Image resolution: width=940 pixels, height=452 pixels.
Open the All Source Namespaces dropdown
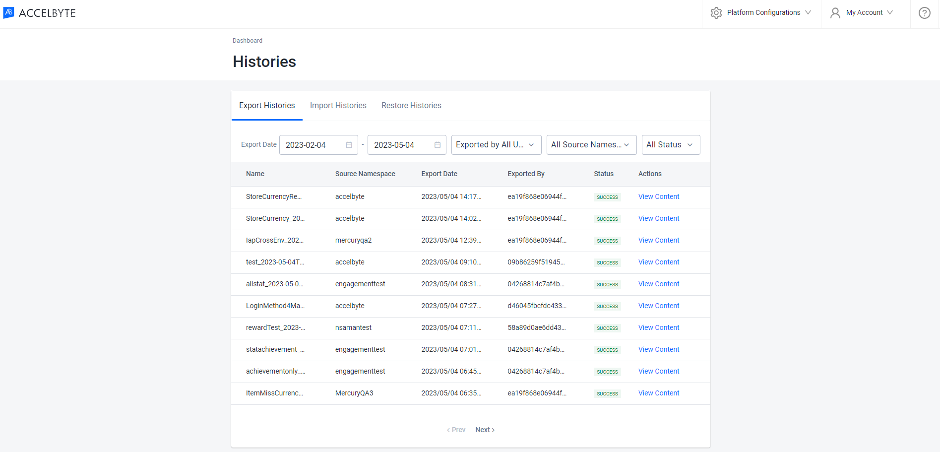coord(591,145)
